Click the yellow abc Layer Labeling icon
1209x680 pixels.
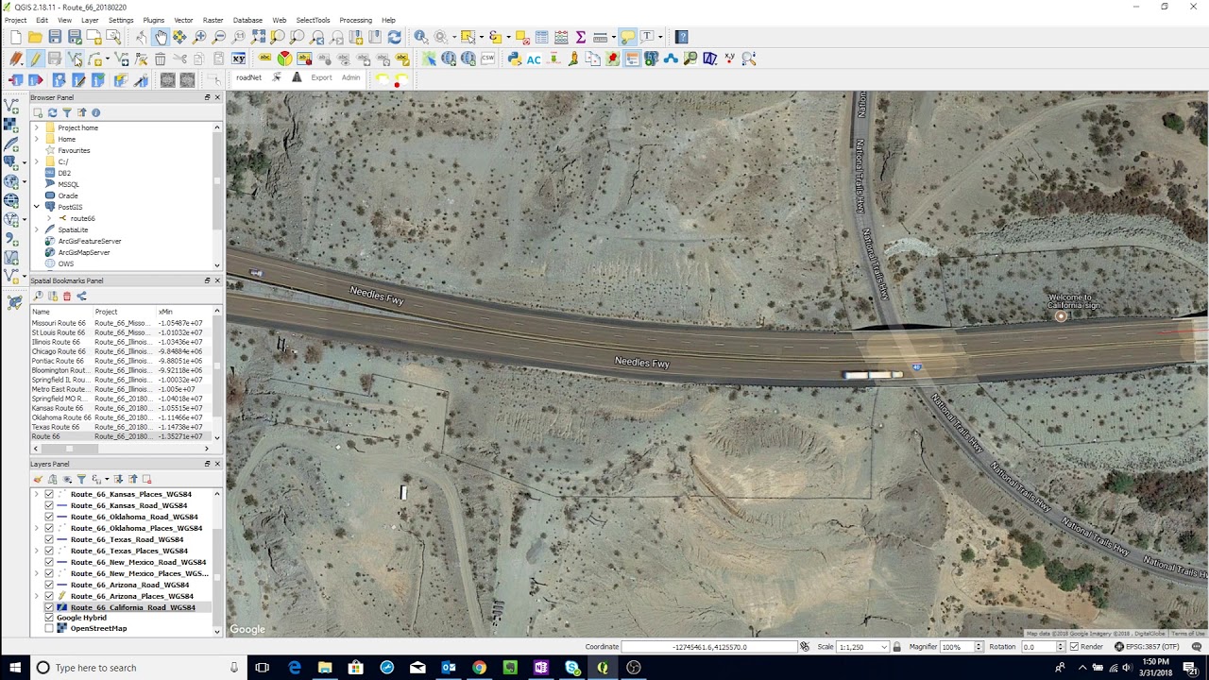pos(264,59)
